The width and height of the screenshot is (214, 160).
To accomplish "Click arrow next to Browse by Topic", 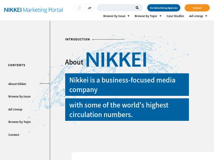I will 160,16.
